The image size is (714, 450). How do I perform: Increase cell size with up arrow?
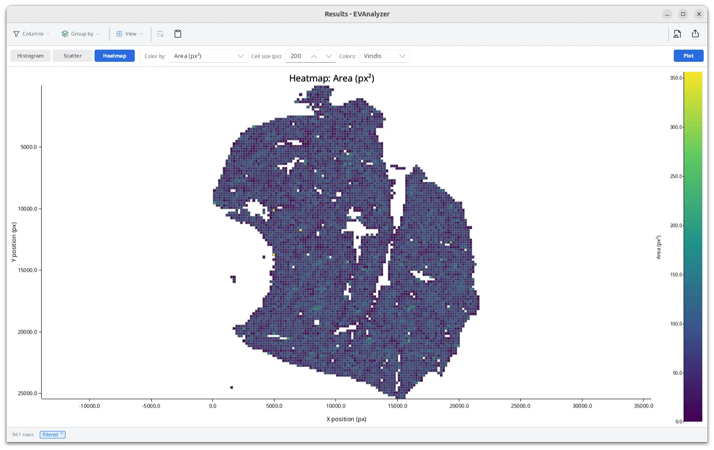pyautogui.click(x=314, y=56)
